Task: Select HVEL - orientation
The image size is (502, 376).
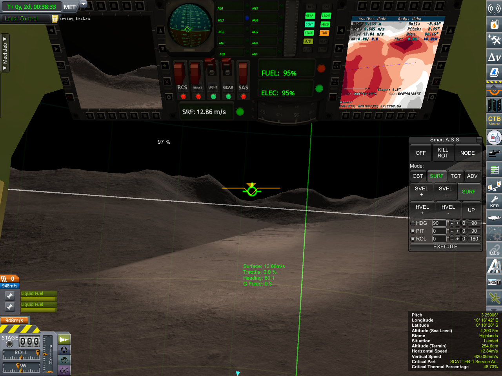Action: pos(448,210)
